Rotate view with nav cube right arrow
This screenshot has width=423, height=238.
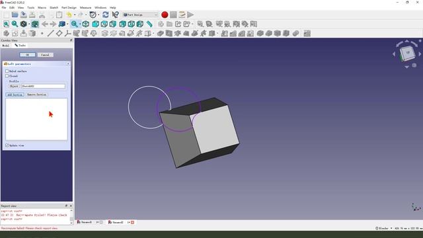(420, 54)
